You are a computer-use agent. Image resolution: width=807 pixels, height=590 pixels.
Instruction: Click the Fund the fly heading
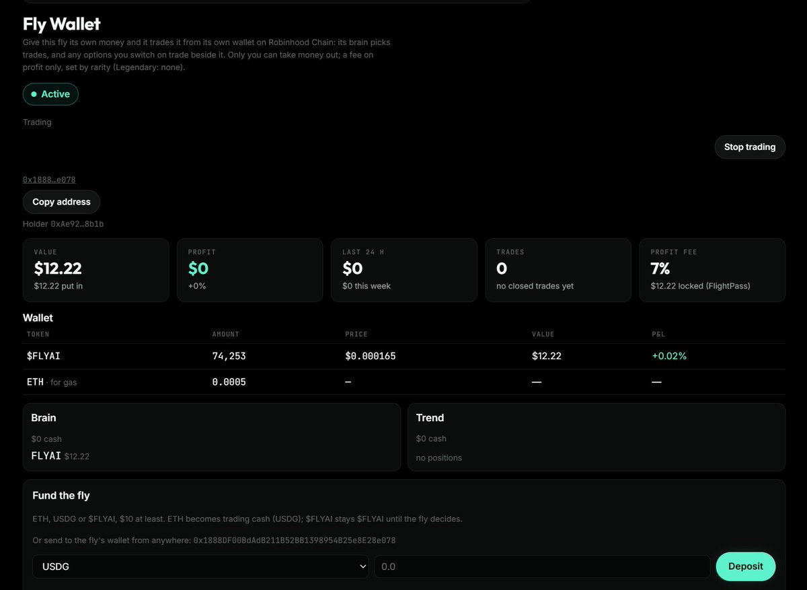(61, 495)
